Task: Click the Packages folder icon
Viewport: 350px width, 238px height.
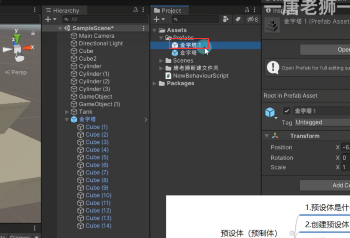Action: (162, 84)
